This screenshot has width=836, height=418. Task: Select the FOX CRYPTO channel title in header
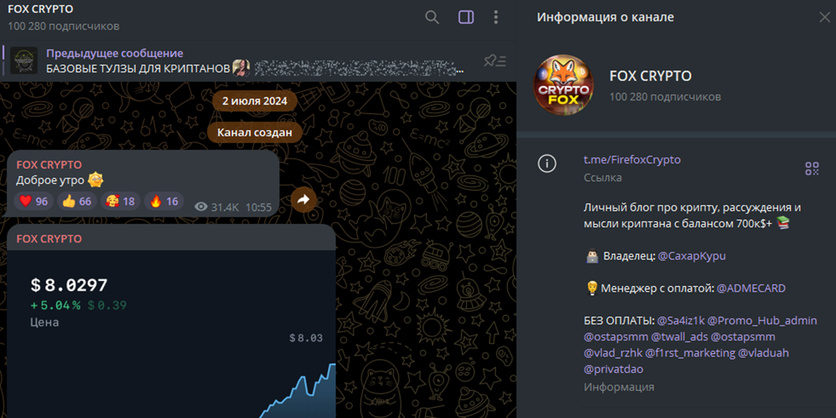coord(40,9)
